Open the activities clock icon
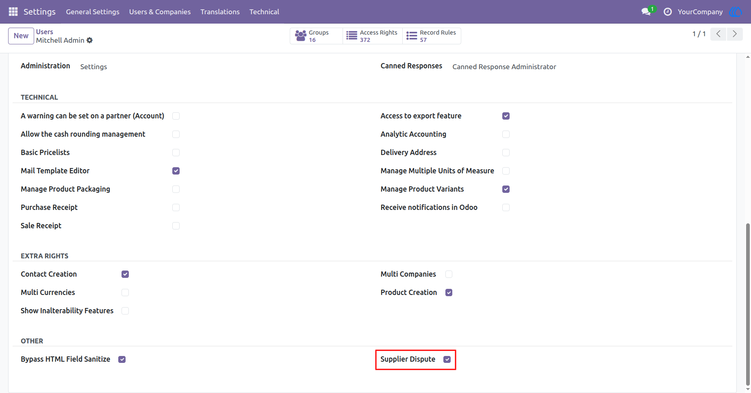Screen dimensions: 751x393 pos(668,12)
